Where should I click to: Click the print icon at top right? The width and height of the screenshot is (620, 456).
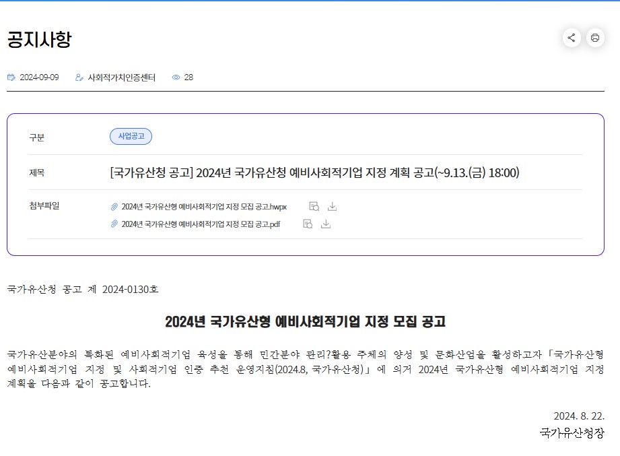594,38
